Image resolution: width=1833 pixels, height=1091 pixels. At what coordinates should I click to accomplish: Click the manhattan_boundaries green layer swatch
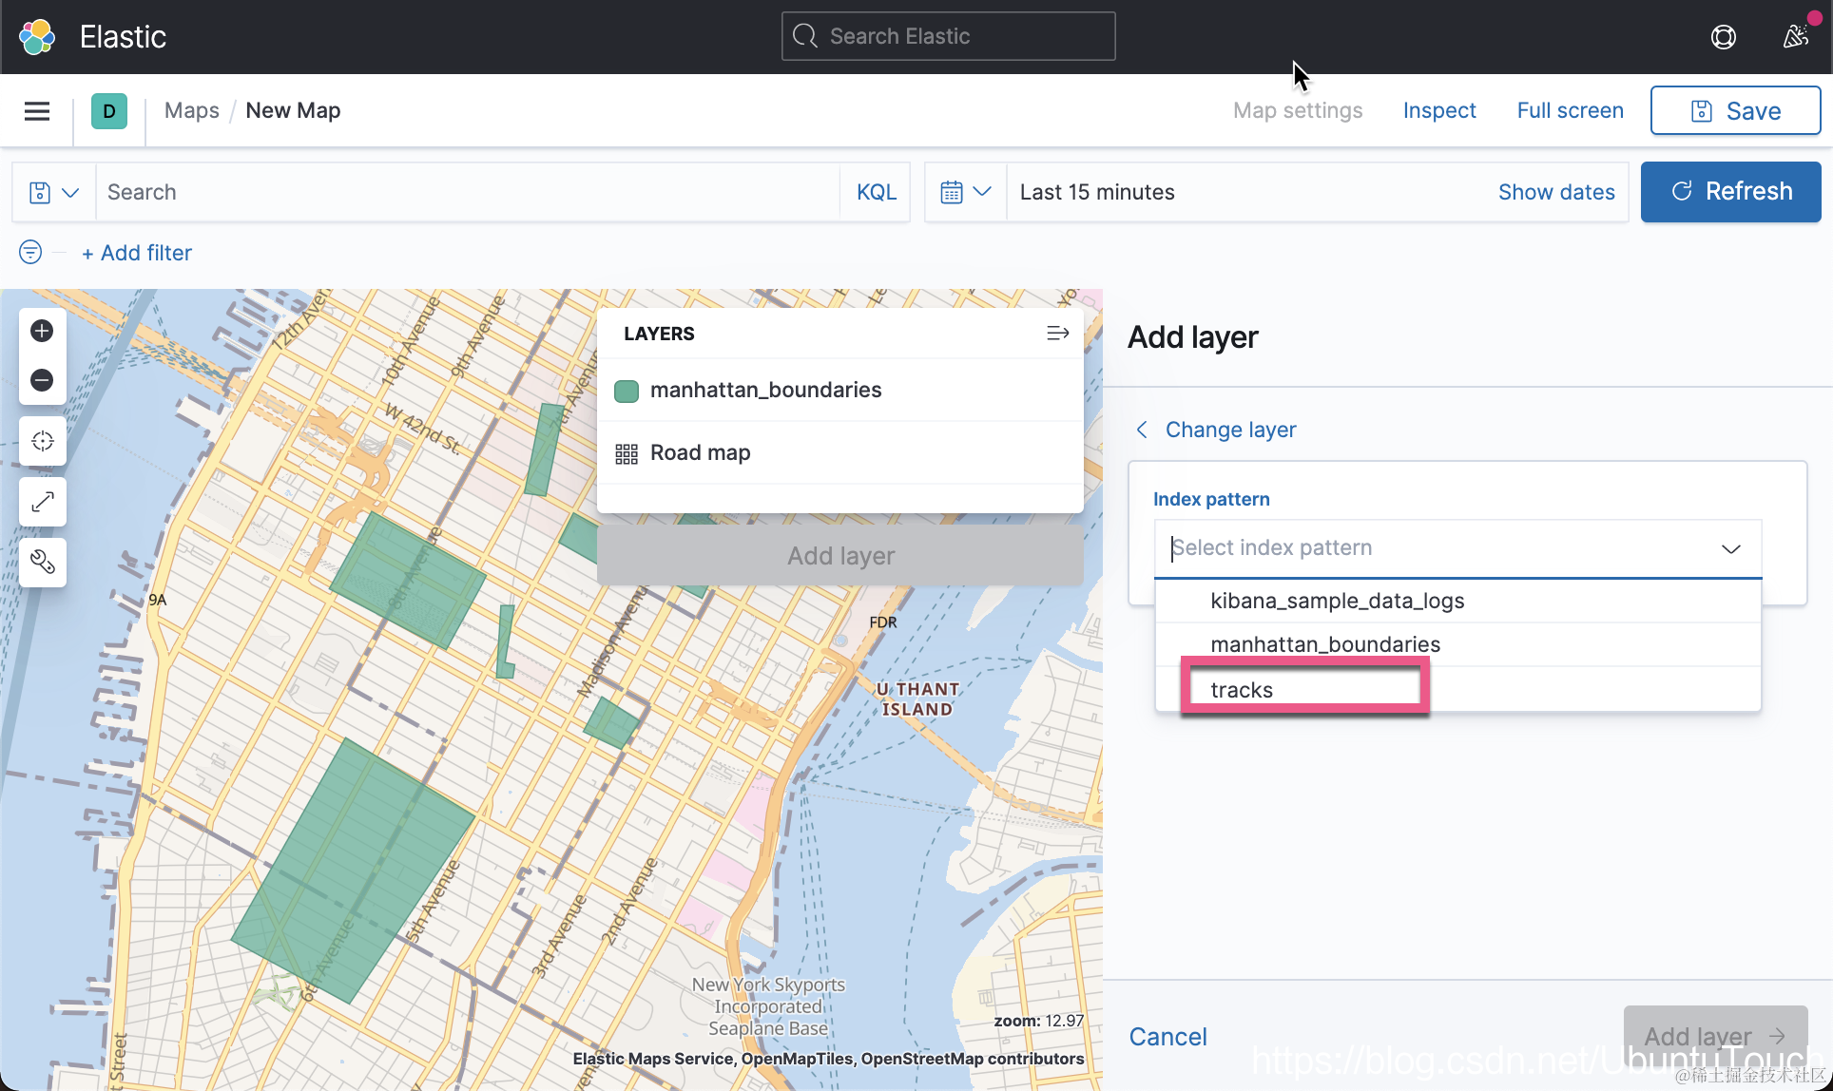tap(627, 391)
